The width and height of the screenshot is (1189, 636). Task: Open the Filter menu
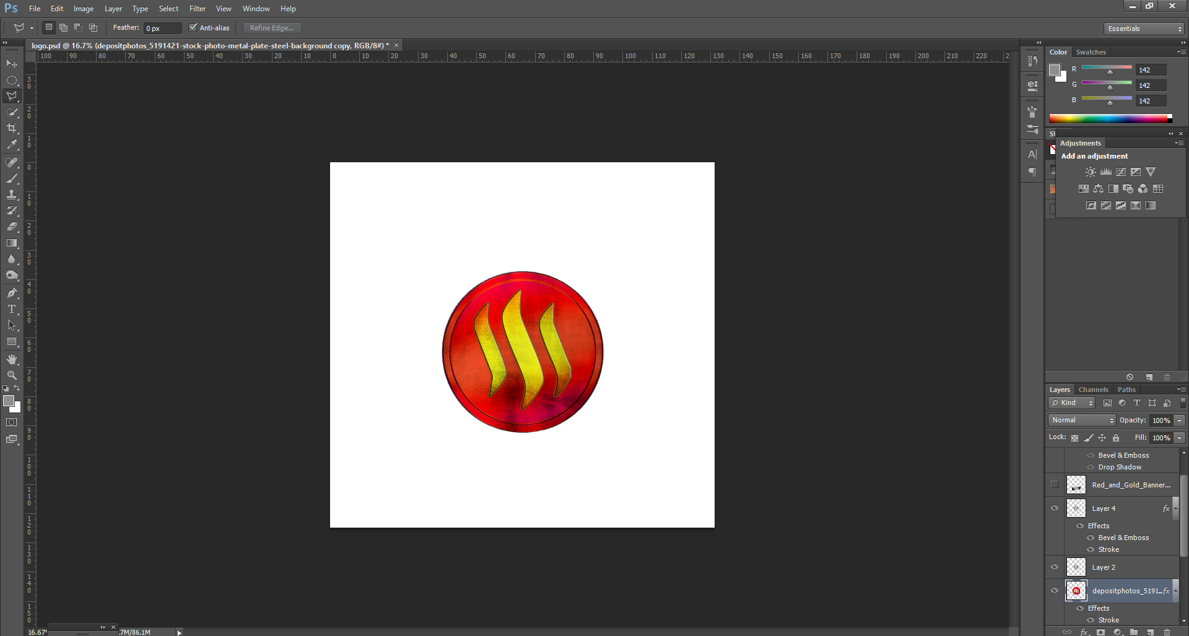(198, 9)
